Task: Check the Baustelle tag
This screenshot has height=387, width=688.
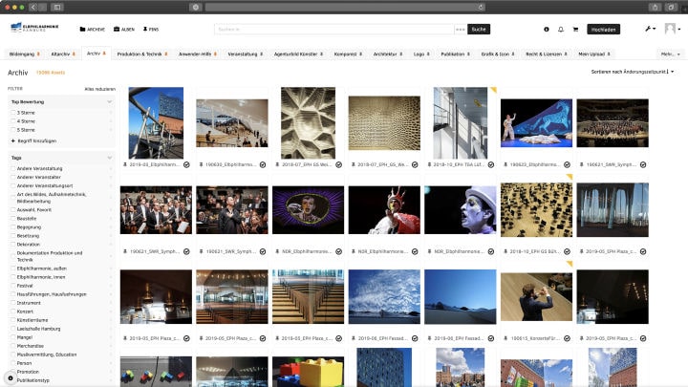Action: click(13, 219)
